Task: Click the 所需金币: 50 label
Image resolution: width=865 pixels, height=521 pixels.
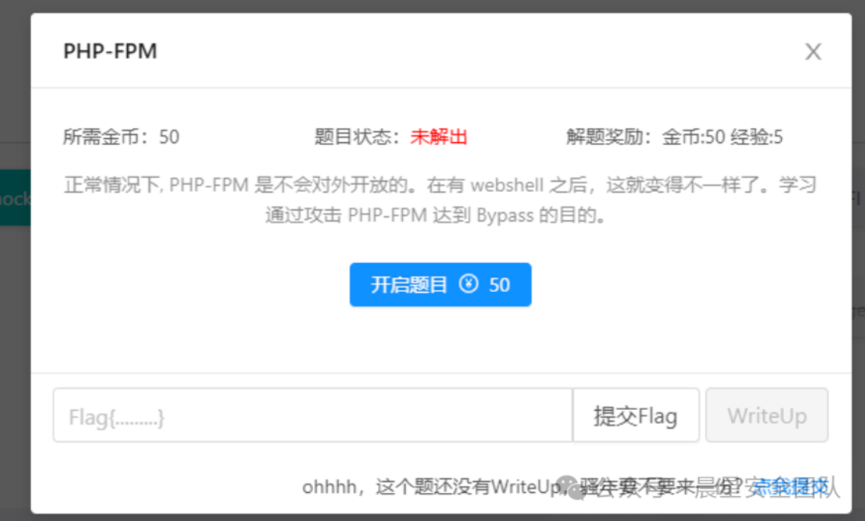Action: (122, 136)
